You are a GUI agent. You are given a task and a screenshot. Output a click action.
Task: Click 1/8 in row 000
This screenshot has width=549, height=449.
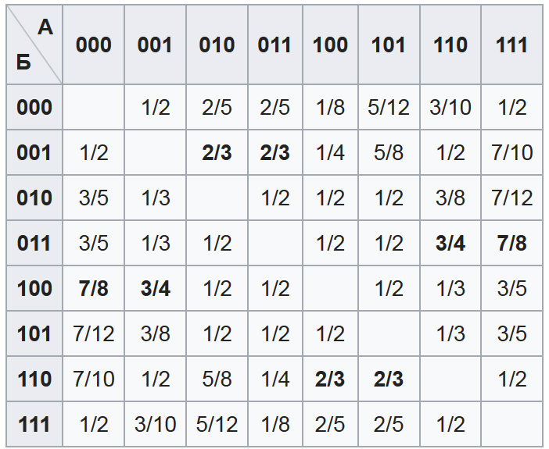point(330,107)
